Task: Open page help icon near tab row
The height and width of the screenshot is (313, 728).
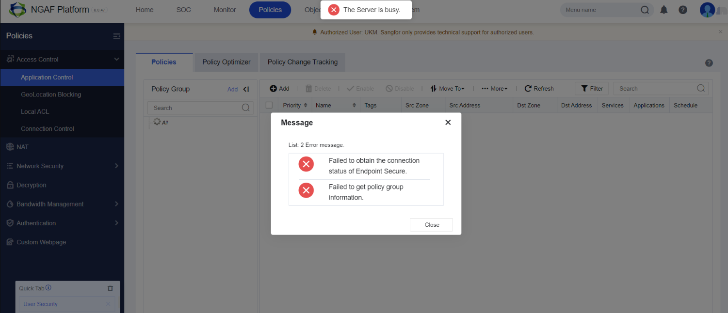Action: tap(709, 63)
